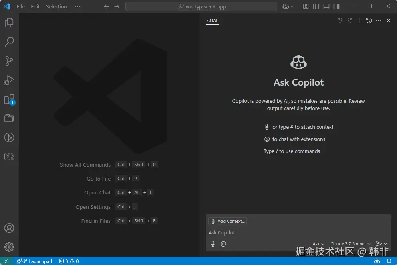Open the Search view in activity bar
This screenshot has height=265, width=397.
click(x=9, y=42)
